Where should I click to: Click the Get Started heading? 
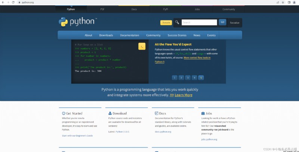74,113
